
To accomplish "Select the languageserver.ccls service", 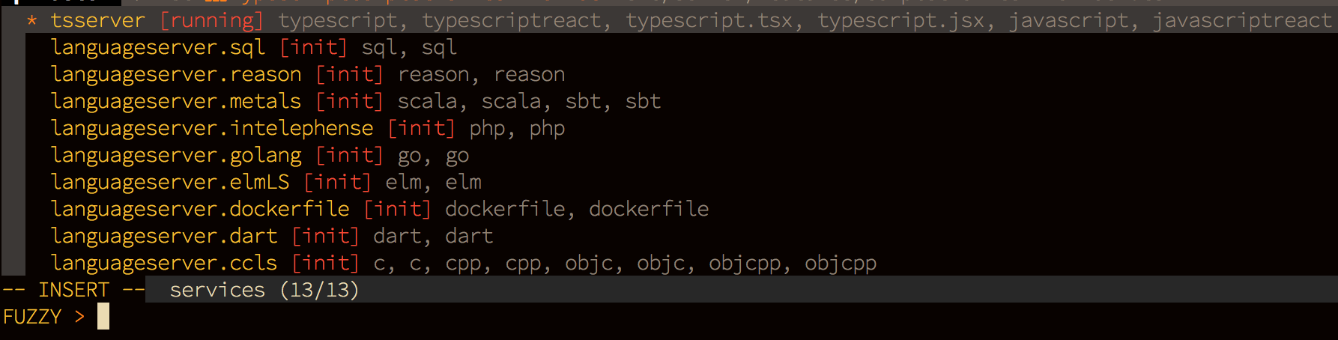I will point(681,263).
